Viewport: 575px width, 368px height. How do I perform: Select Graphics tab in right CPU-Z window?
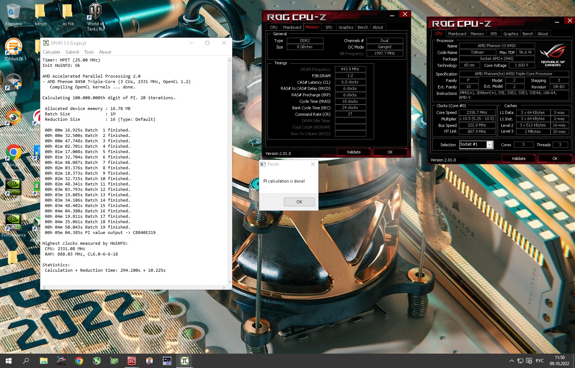coord(511,34)
